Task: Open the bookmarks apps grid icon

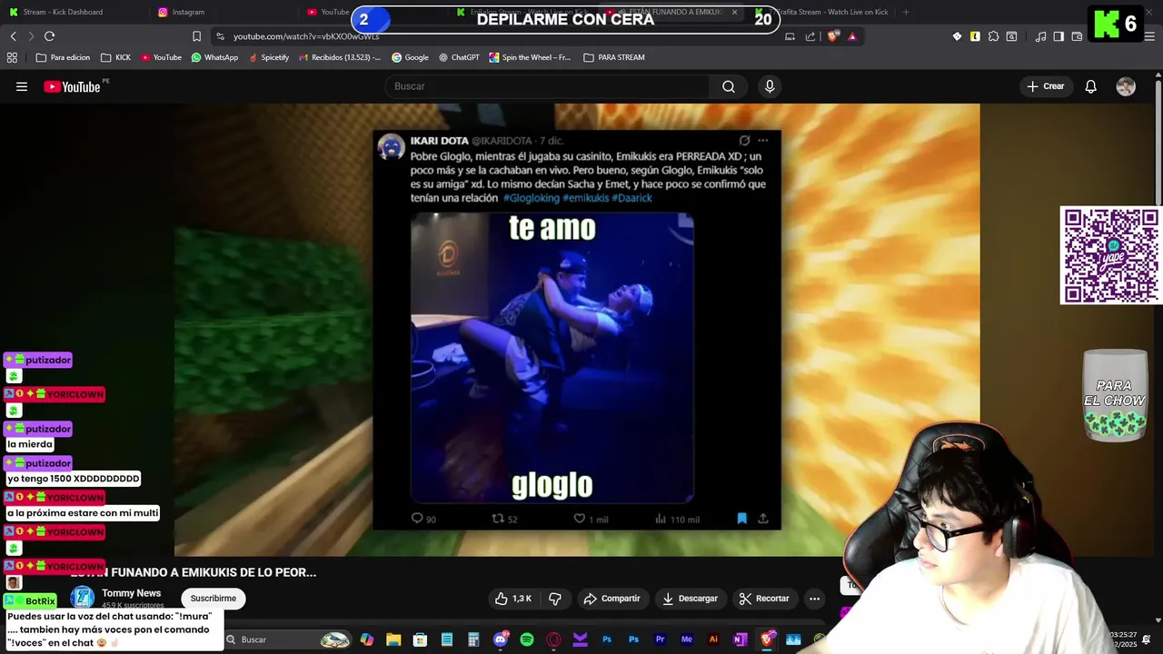Action: 12,57
